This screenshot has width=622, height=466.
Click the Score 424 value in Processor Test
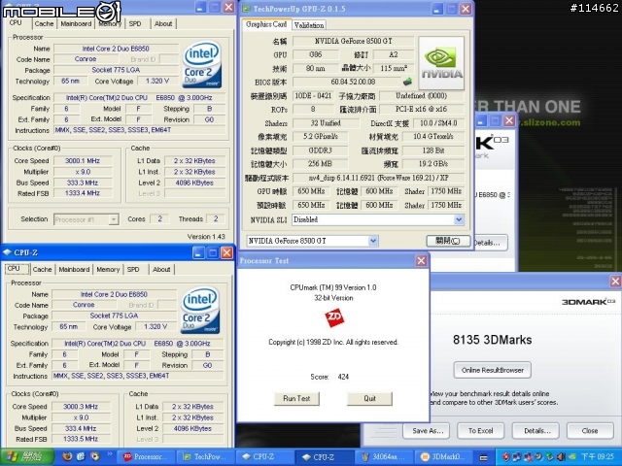pyautogui.click(x=343, y=377)
